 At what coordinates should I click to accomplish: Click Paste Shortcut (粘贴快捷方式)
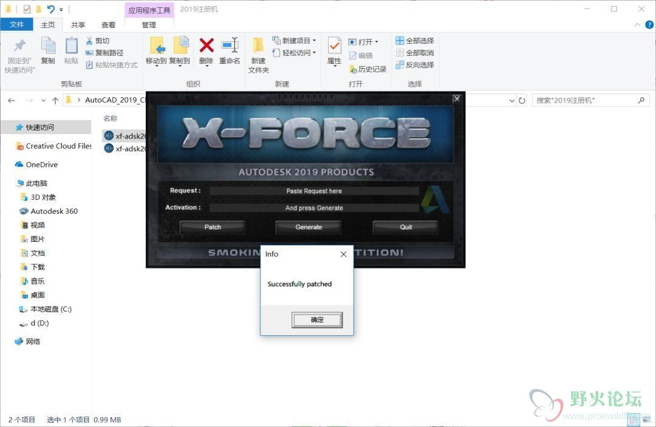point(112,65)
